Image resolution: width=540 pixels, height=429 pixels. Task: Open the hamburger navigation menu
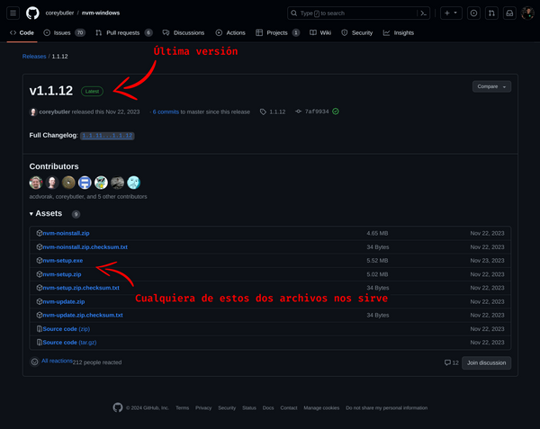coord(13,13)
